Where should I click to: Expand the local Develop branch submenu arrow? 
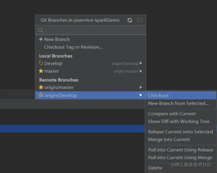(141, 63)
